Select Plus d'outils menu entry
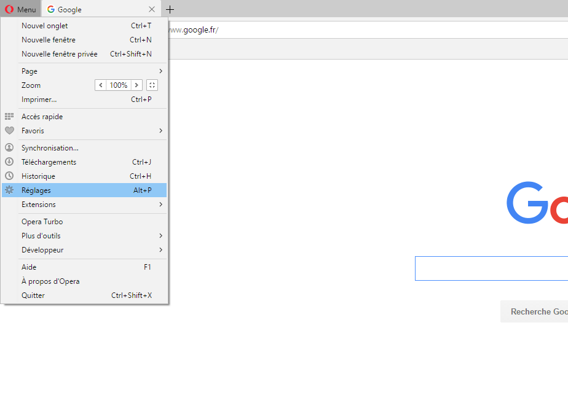This screenshot has height=395, width=568. point(84,236)
